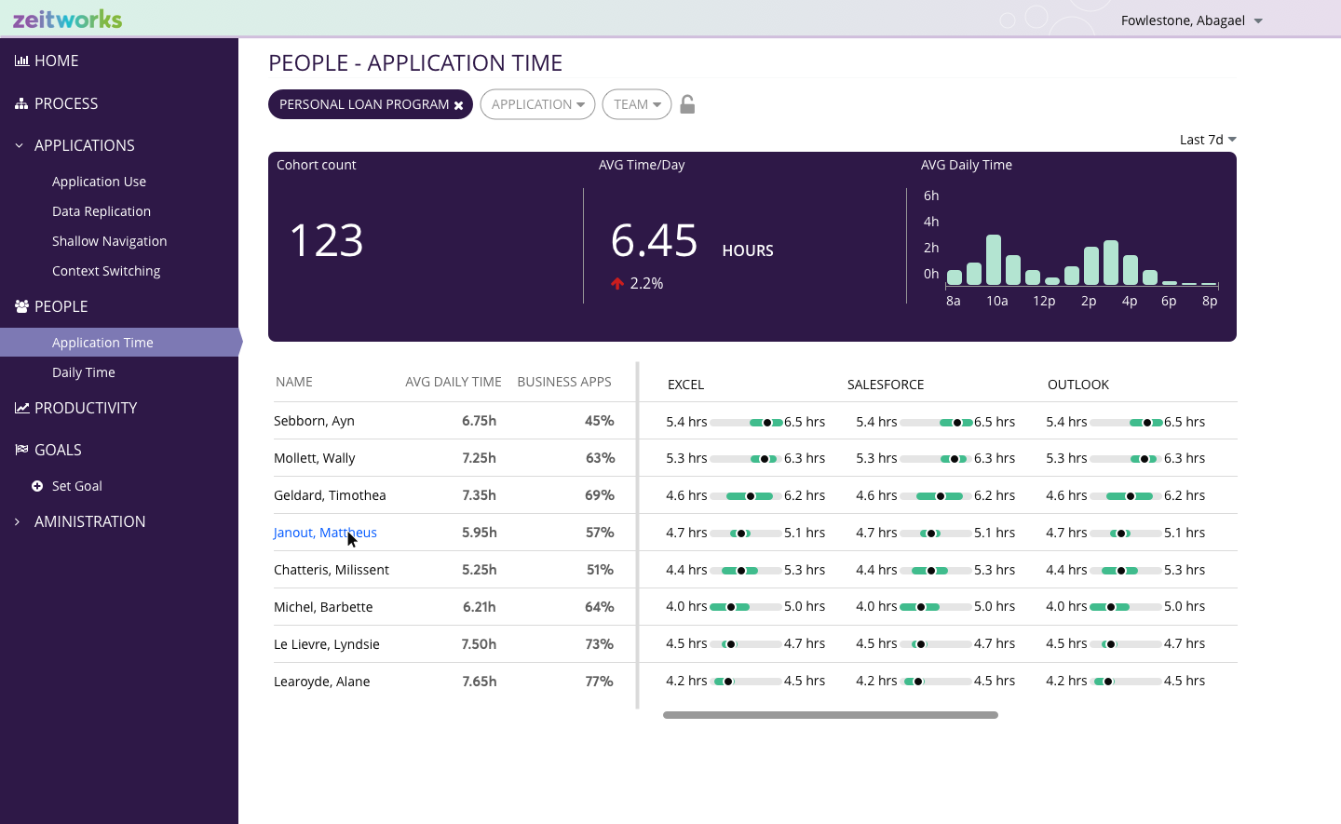The width and height of the screenshot is (1341, 824).
Task: Go to Context Switching in sidebar
Action: coord(106,271)
